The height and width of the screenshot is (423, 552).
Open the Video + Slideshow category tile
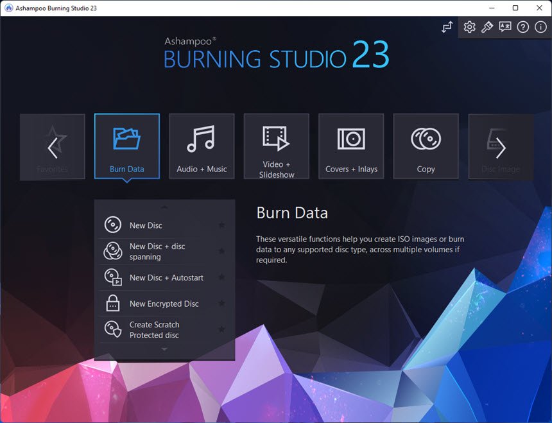pos(277,146)
